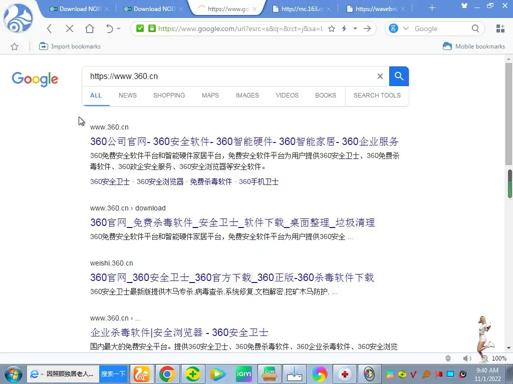Open the 免费杀毒软件 sitelink
Screen dimensions: 513x384
(x=211, y=181)
